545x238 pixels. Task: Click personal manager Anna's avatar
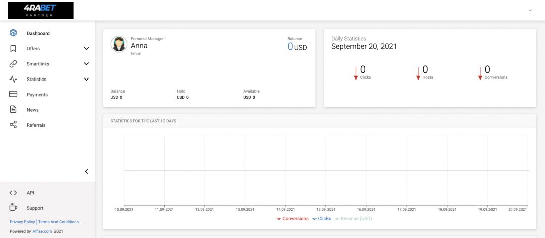point(119,44)
